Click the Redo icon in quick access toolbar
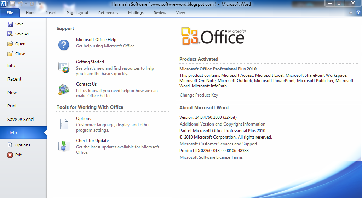Screen dimensions: 362x198 [x=32, y=4]
